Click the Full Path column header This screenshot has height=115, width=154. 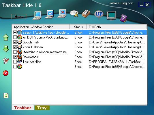click(x=117, y=27)
